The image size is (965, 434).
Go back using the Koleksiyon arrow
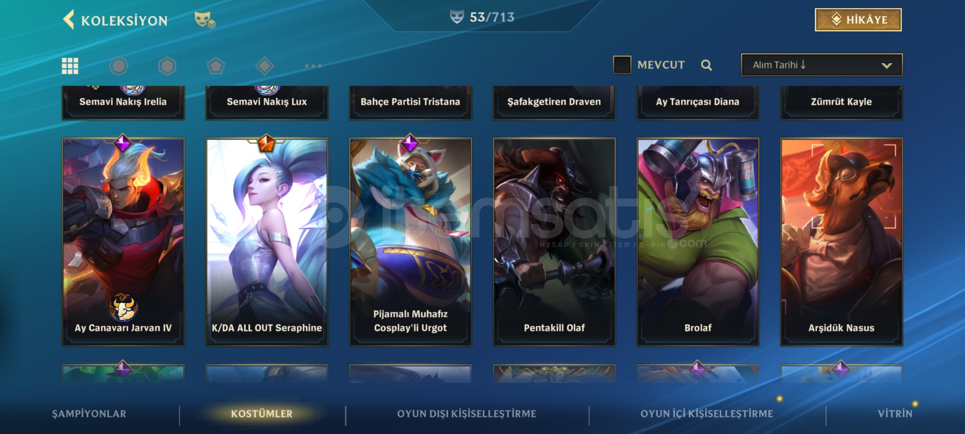[x=69, y=20]
